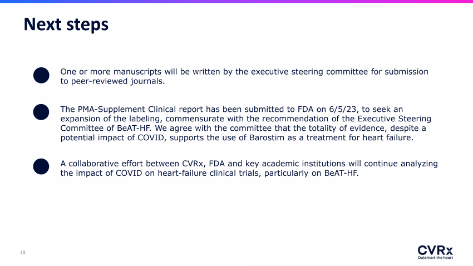Select the first bullet circle beside manuscripts text

click(x=41, y=75)
